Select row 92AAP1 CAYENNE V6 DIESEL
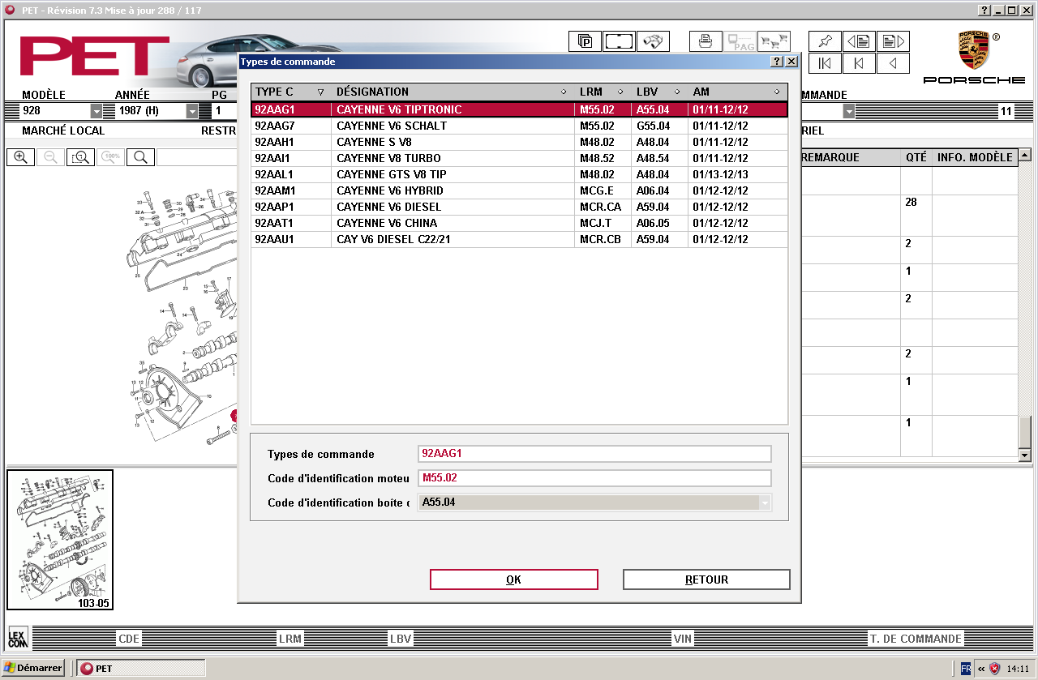The image size is (1038, 680). point(519,207)
